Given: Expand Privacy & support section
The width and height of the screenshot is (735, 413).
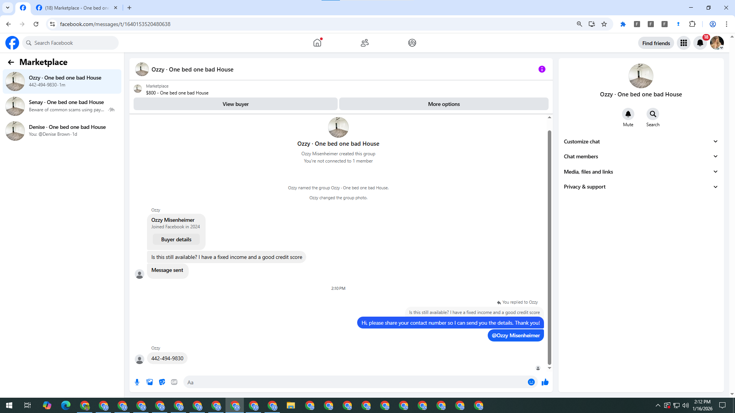Looking at the screenshot, I should coord(640,187).
